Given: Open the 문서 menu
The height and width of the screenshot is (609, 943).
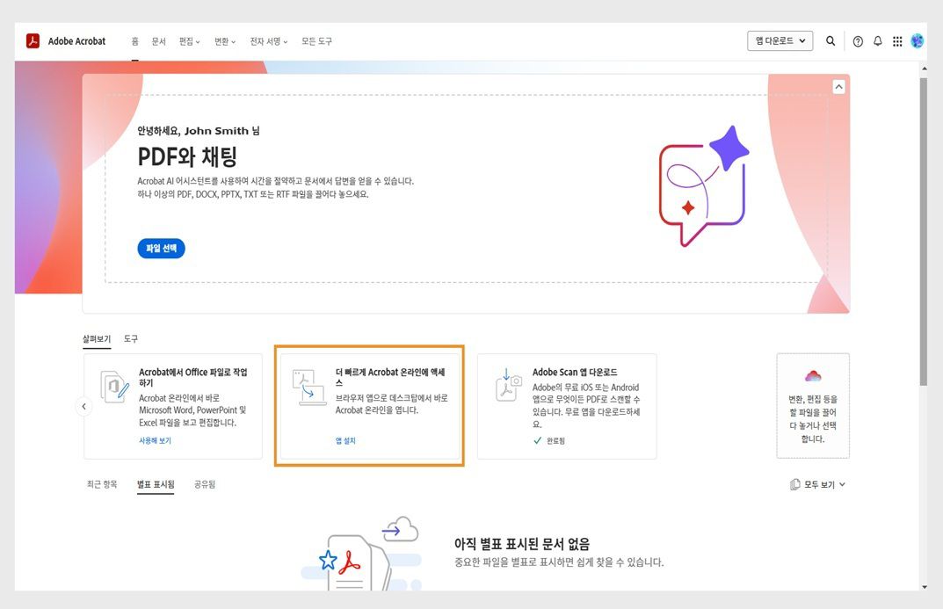Looking at the screenshot, I should [x=157, y=40].
